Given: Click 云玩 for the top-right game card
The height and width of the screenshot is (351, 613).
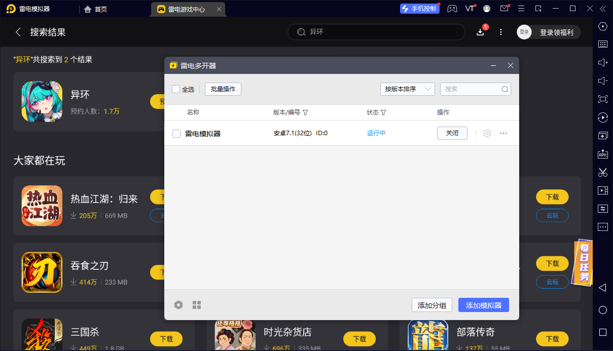Looking at the screenshot, I should click(552, 215).
